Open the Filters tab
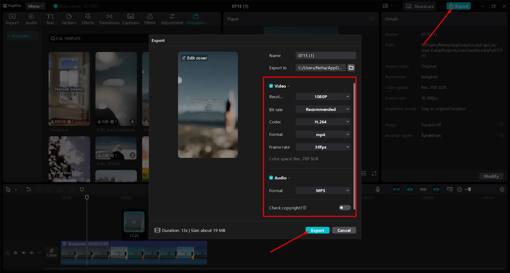The height and width of the screenshot is (273, 510). click(150, 19)
